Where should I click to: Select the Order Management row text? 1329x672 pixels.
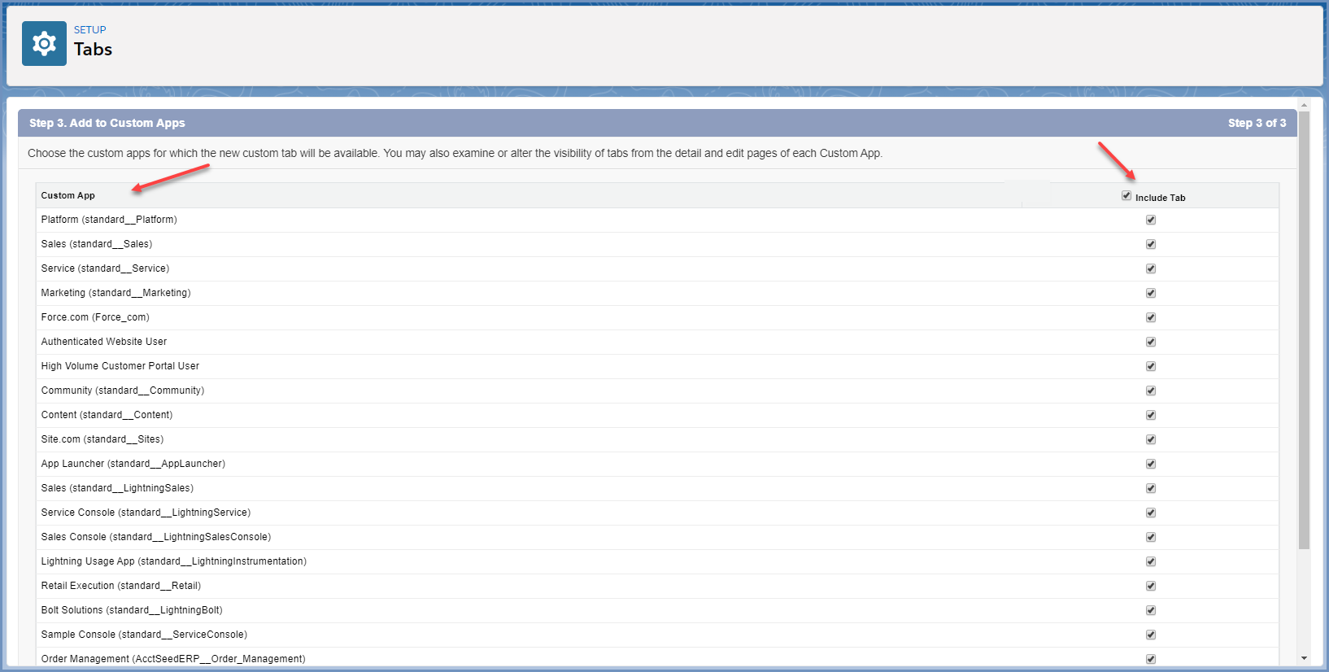[173, 659]
